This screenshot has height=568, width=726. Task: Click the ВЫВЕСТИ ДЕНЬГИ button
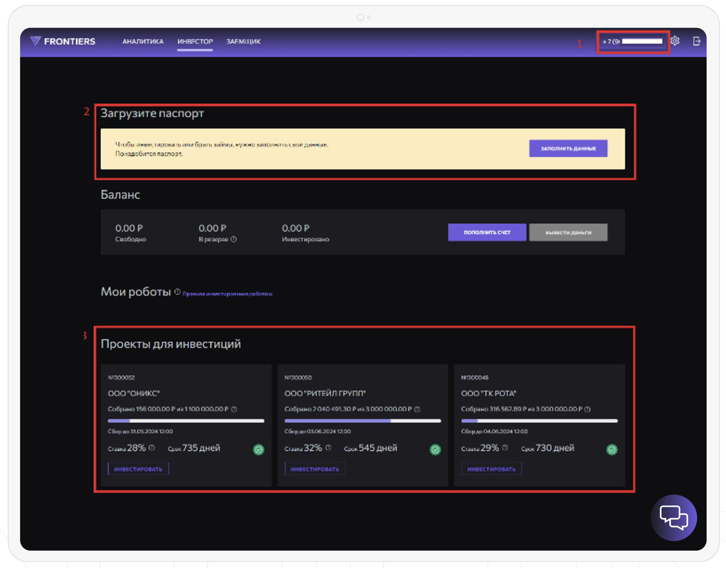click(x=568, y=232)
